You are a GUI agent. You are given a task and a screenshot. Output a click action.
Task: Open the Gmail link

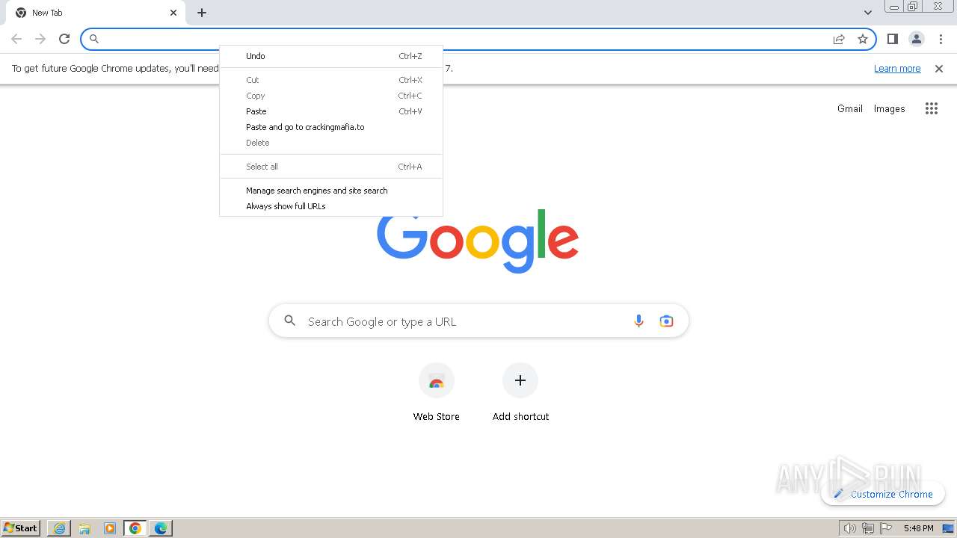click(x=850, y=108)
